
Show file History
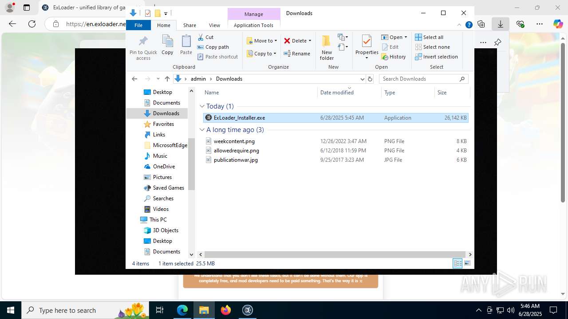click(x=394, y=57)
